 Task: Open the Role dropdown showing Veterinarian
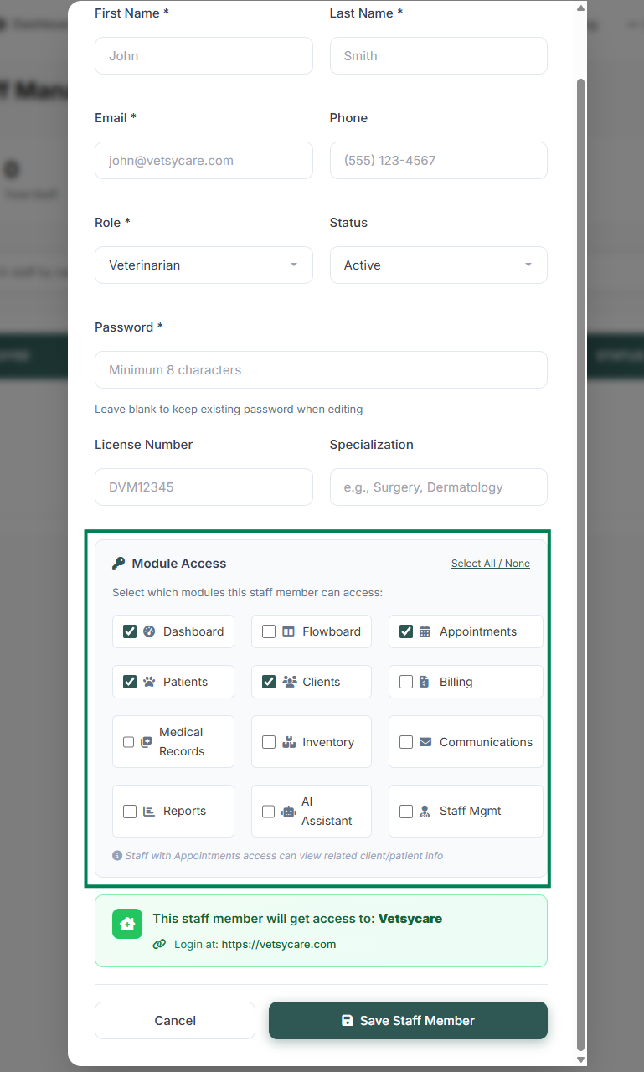204,265
